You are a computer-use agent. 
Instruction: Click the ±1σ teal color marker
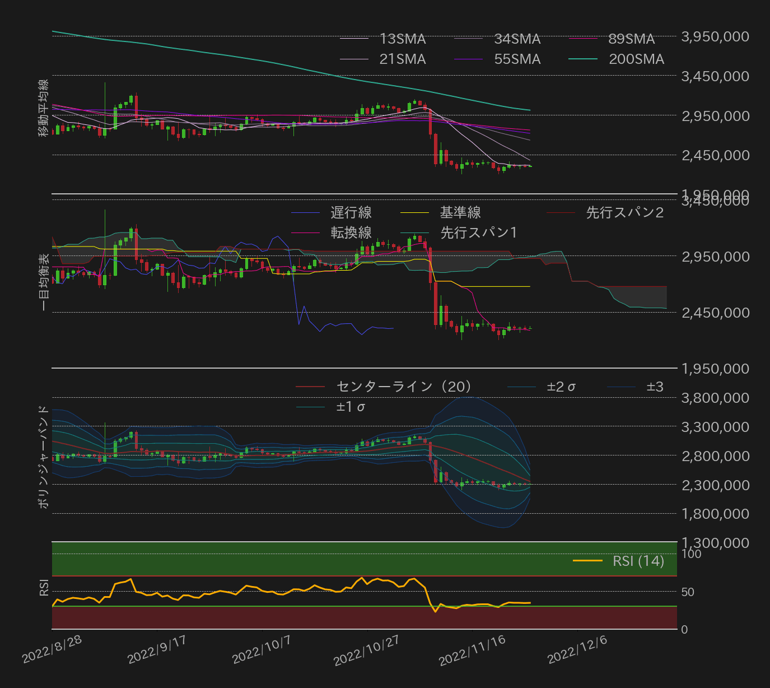tap(311, 406)
